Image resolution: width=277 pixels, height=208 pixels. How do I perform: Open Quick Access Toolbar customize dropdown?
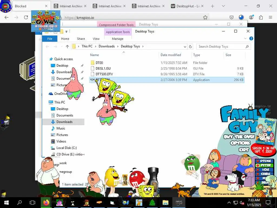point(67,31)
